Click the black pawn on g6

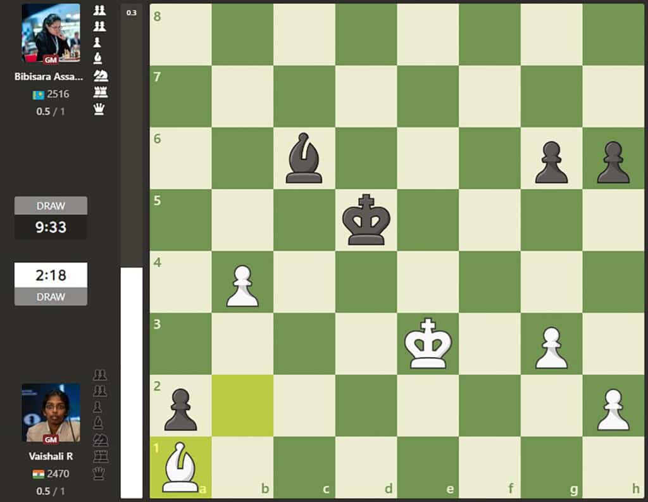551,163
